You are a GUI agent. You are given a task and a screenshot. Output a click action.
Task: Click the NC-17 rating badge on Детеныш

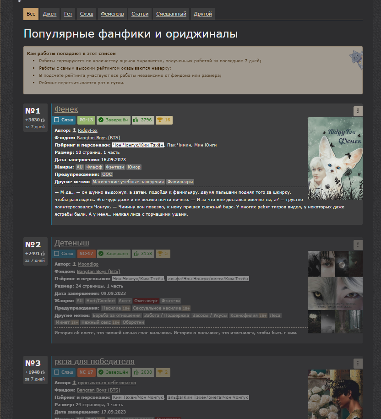tap(86, 254)
